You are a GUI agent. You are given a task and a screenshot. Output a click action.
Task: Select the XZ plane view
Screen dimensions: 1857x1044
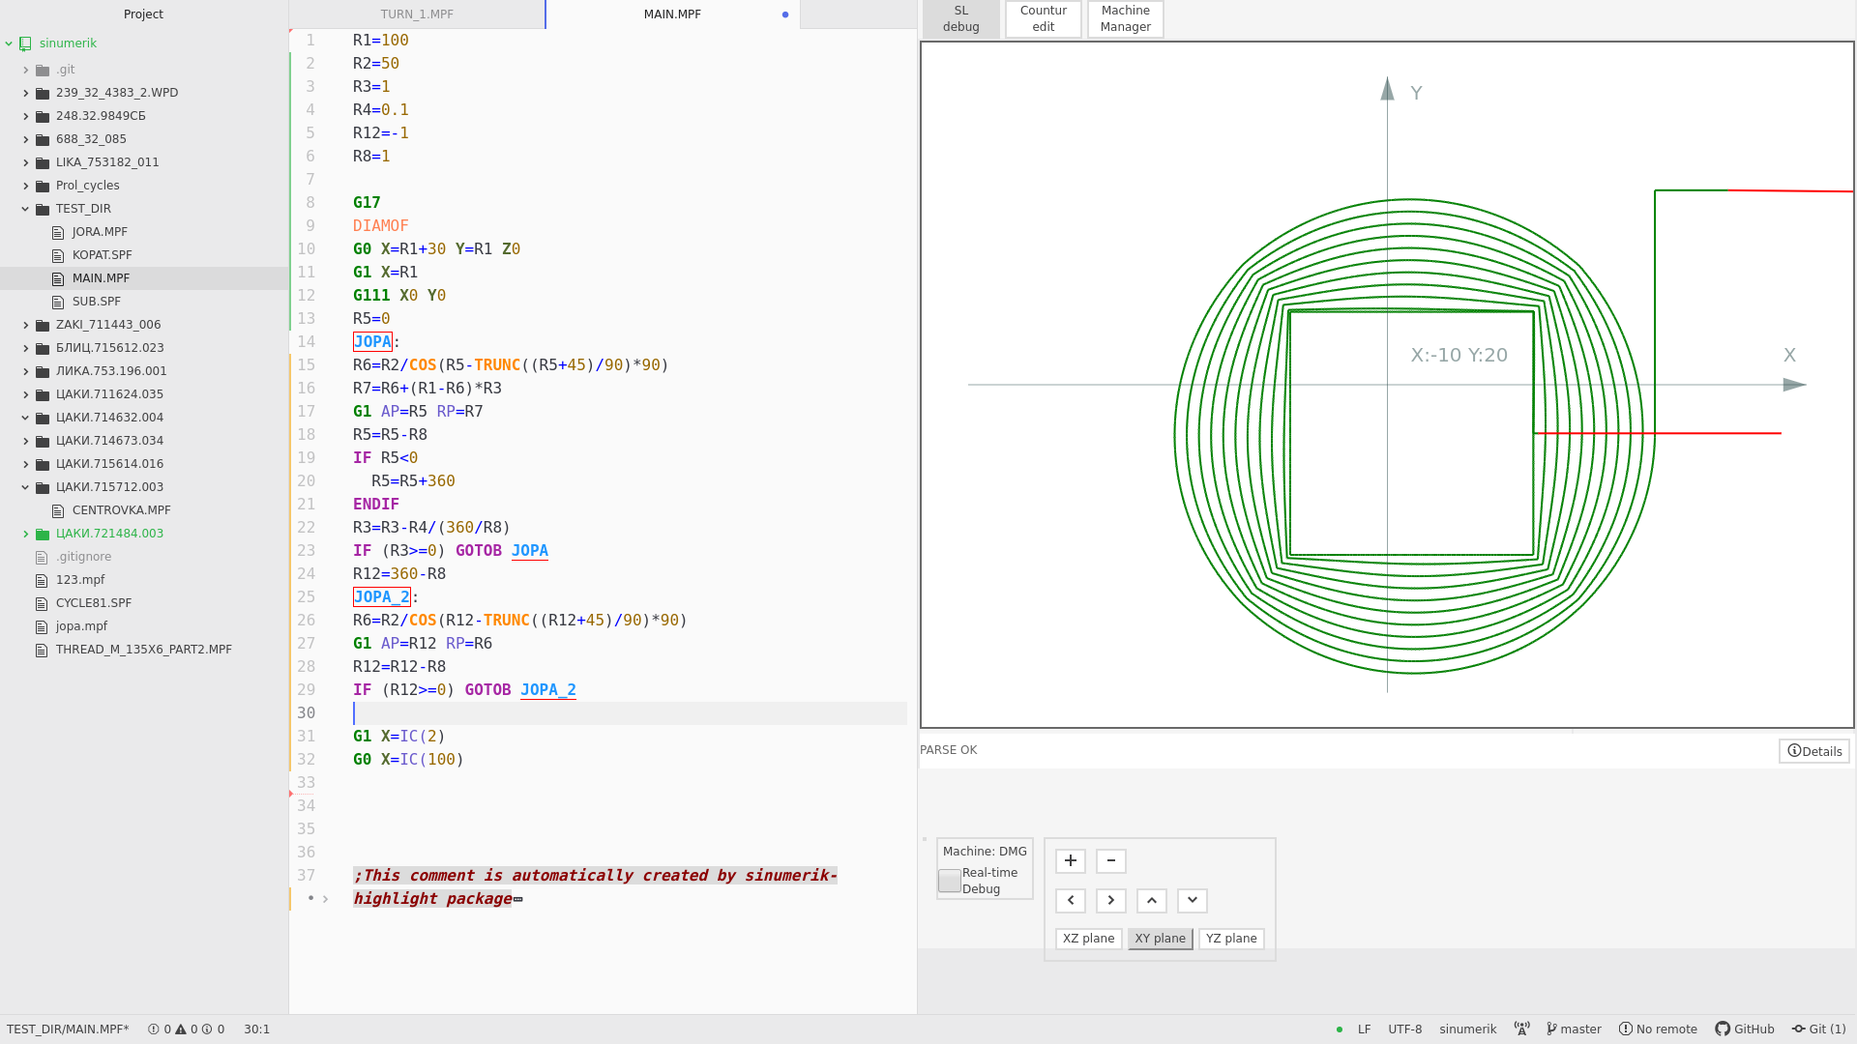click(x=1089, y=939)
